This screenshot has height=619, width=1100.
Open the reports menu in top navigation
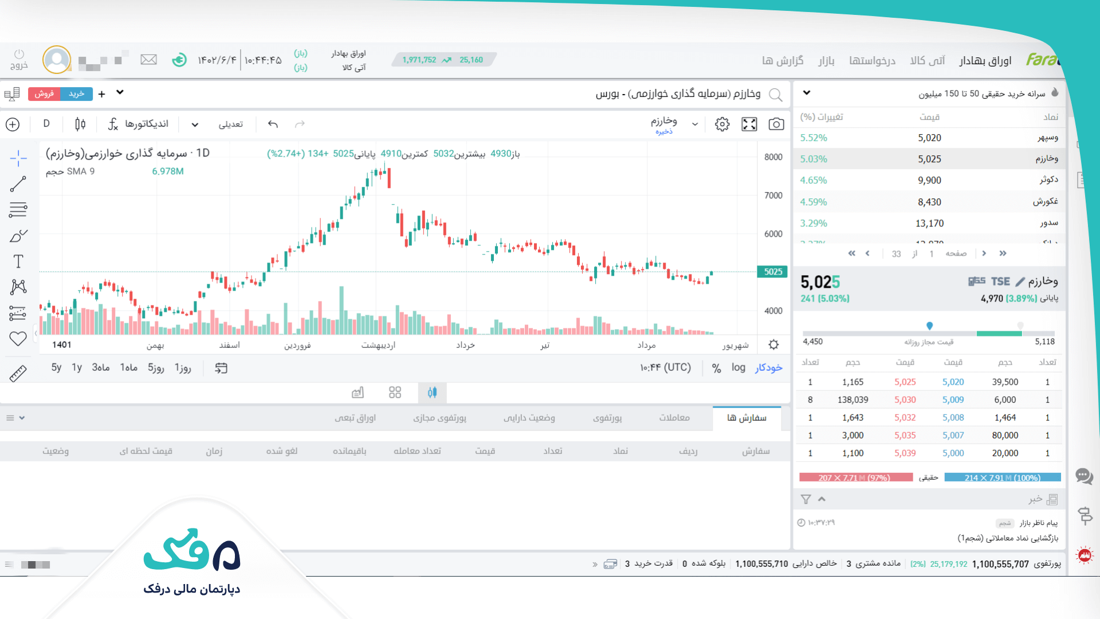(x=783, y=60)
